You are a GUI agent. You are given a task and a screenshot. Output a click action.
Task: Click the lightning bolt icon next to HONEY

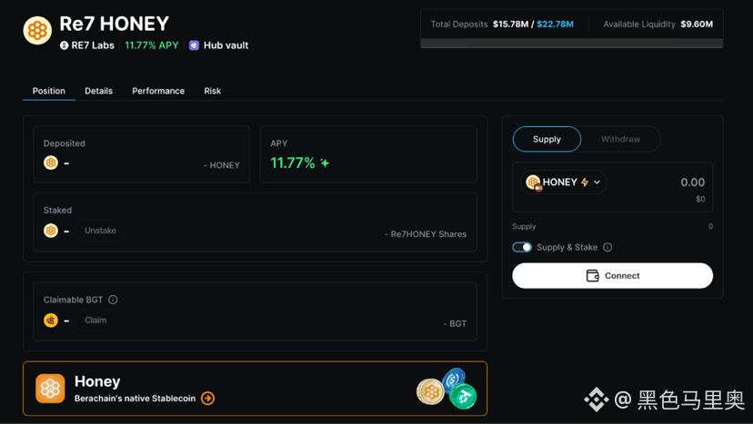(x=585, y=182)
